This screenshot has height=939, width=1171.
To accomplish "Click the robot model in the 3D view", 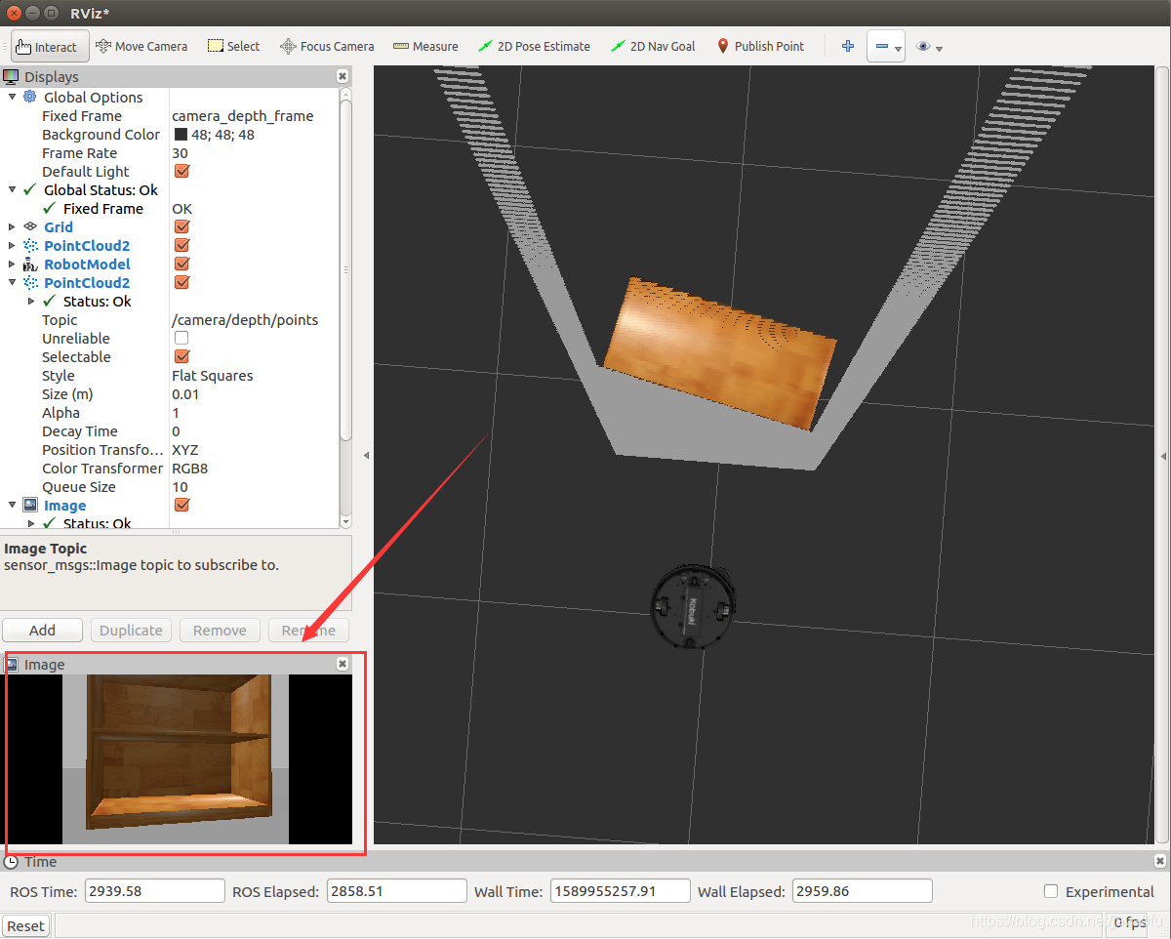I will (x=693, y=607).
